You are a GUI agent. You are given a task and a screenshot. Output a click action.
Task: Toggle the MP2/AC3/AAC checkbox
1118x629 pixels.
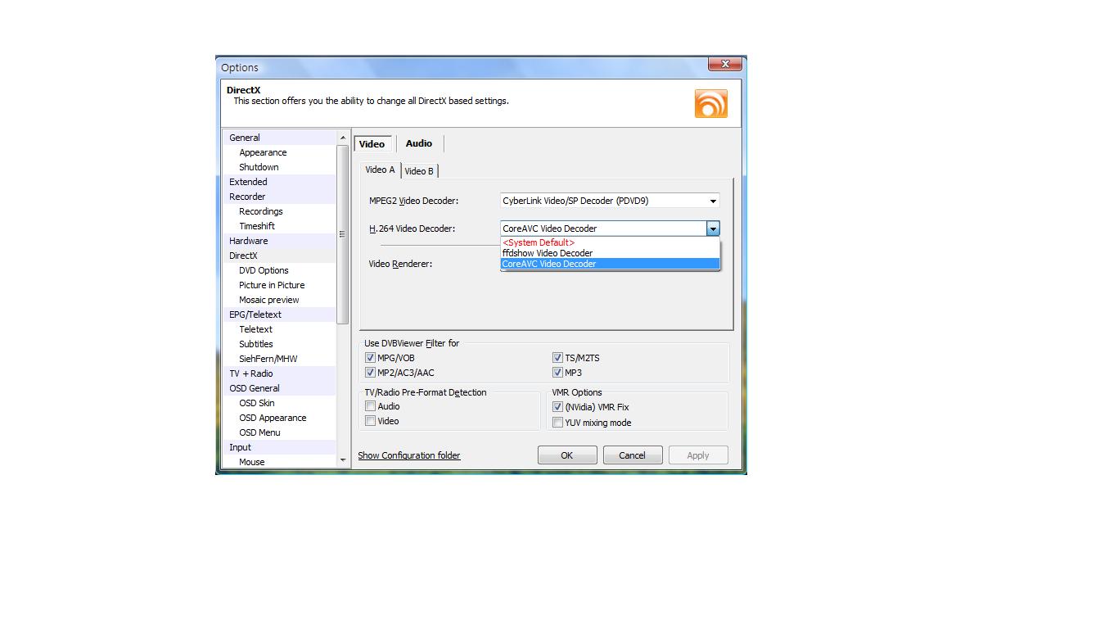point(370,373)
